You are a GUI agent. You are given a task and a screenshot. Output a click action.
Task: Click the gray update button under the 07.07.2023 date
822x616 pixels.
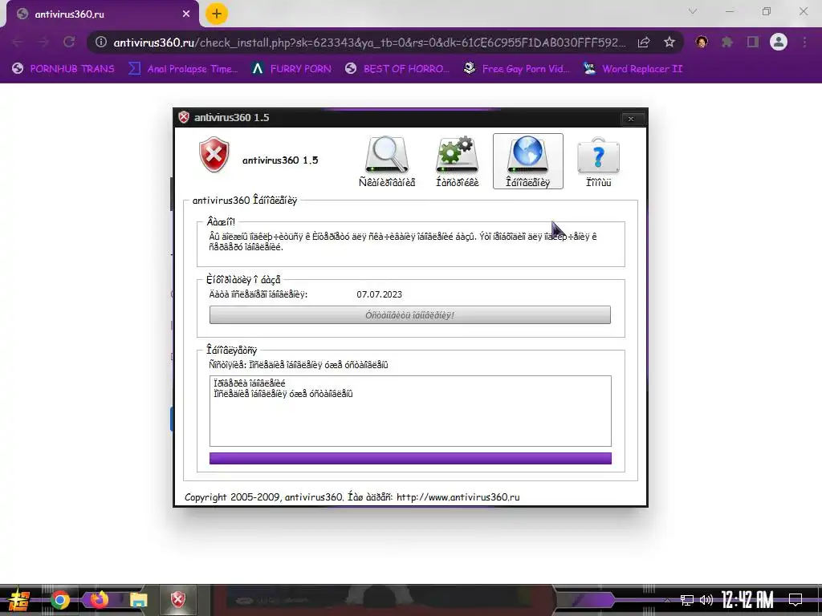coord(410,314)
